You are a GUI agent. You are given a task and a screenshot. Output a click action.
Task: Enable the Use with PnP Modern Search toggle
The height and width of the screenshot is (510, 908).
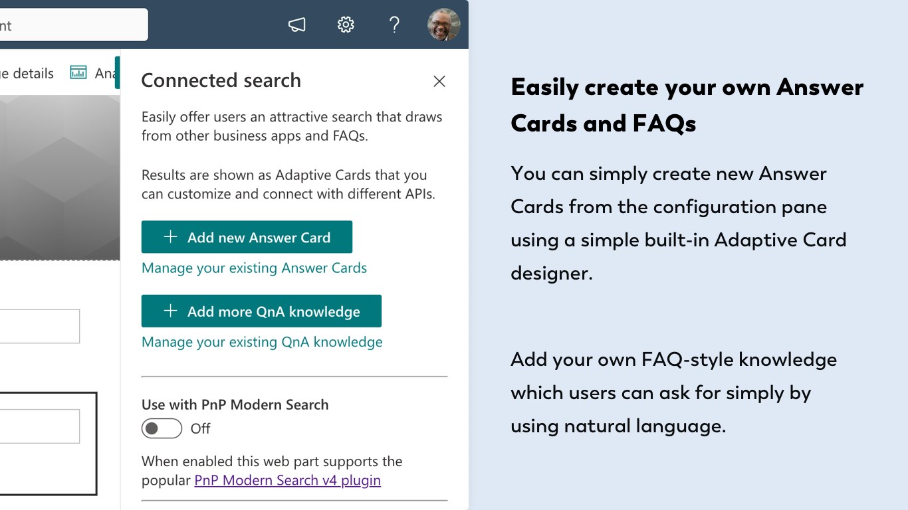click(x=162, y=429)
